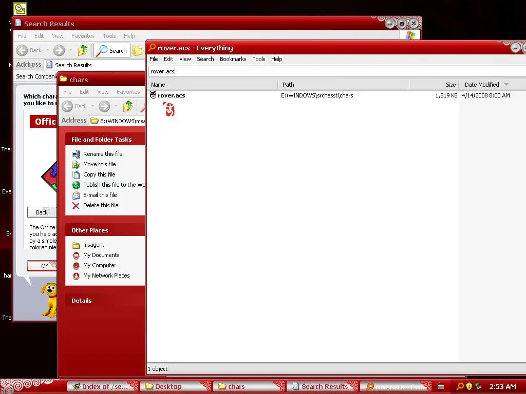Click the Search Results address field
The height and width of the screenshot is (394, 526).
click(x=95, y=65)
